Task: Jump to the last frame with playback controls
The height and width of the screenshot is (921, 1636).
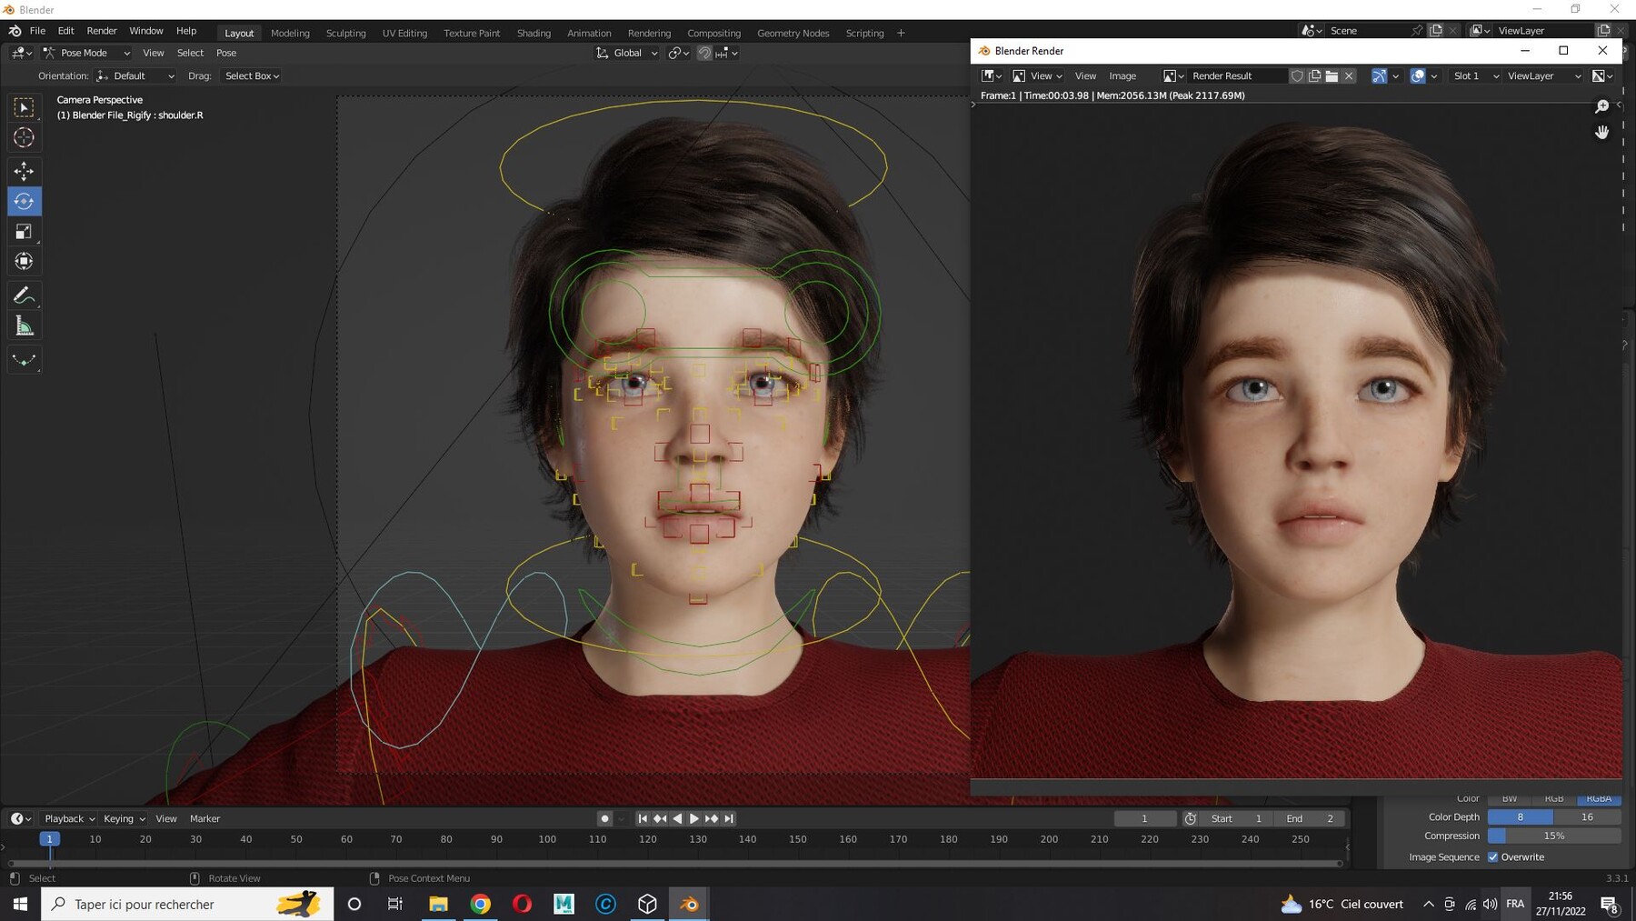Action: pos(728,818)
